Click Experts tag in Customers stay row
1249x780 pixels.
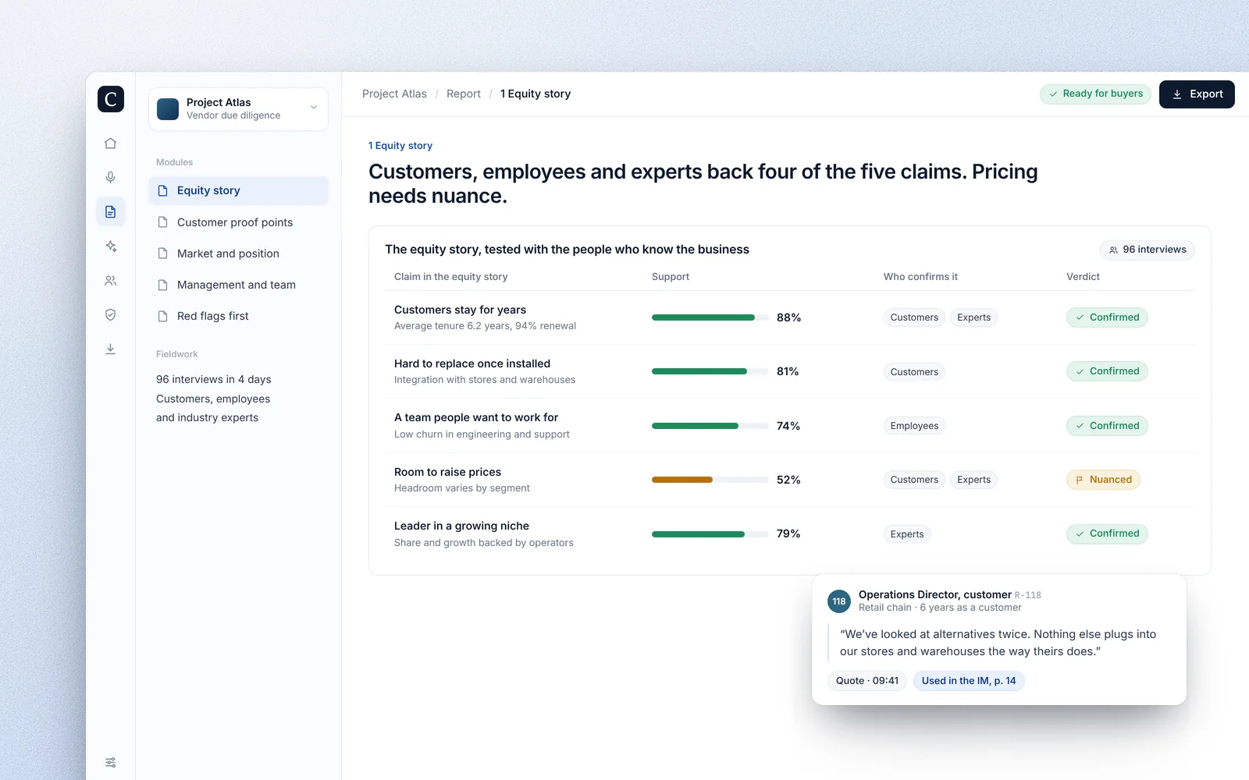tap(973, 317)
